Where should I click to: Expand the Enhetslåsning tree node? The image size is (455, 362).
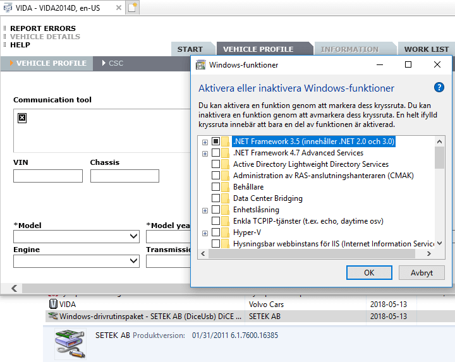point(205,210)
